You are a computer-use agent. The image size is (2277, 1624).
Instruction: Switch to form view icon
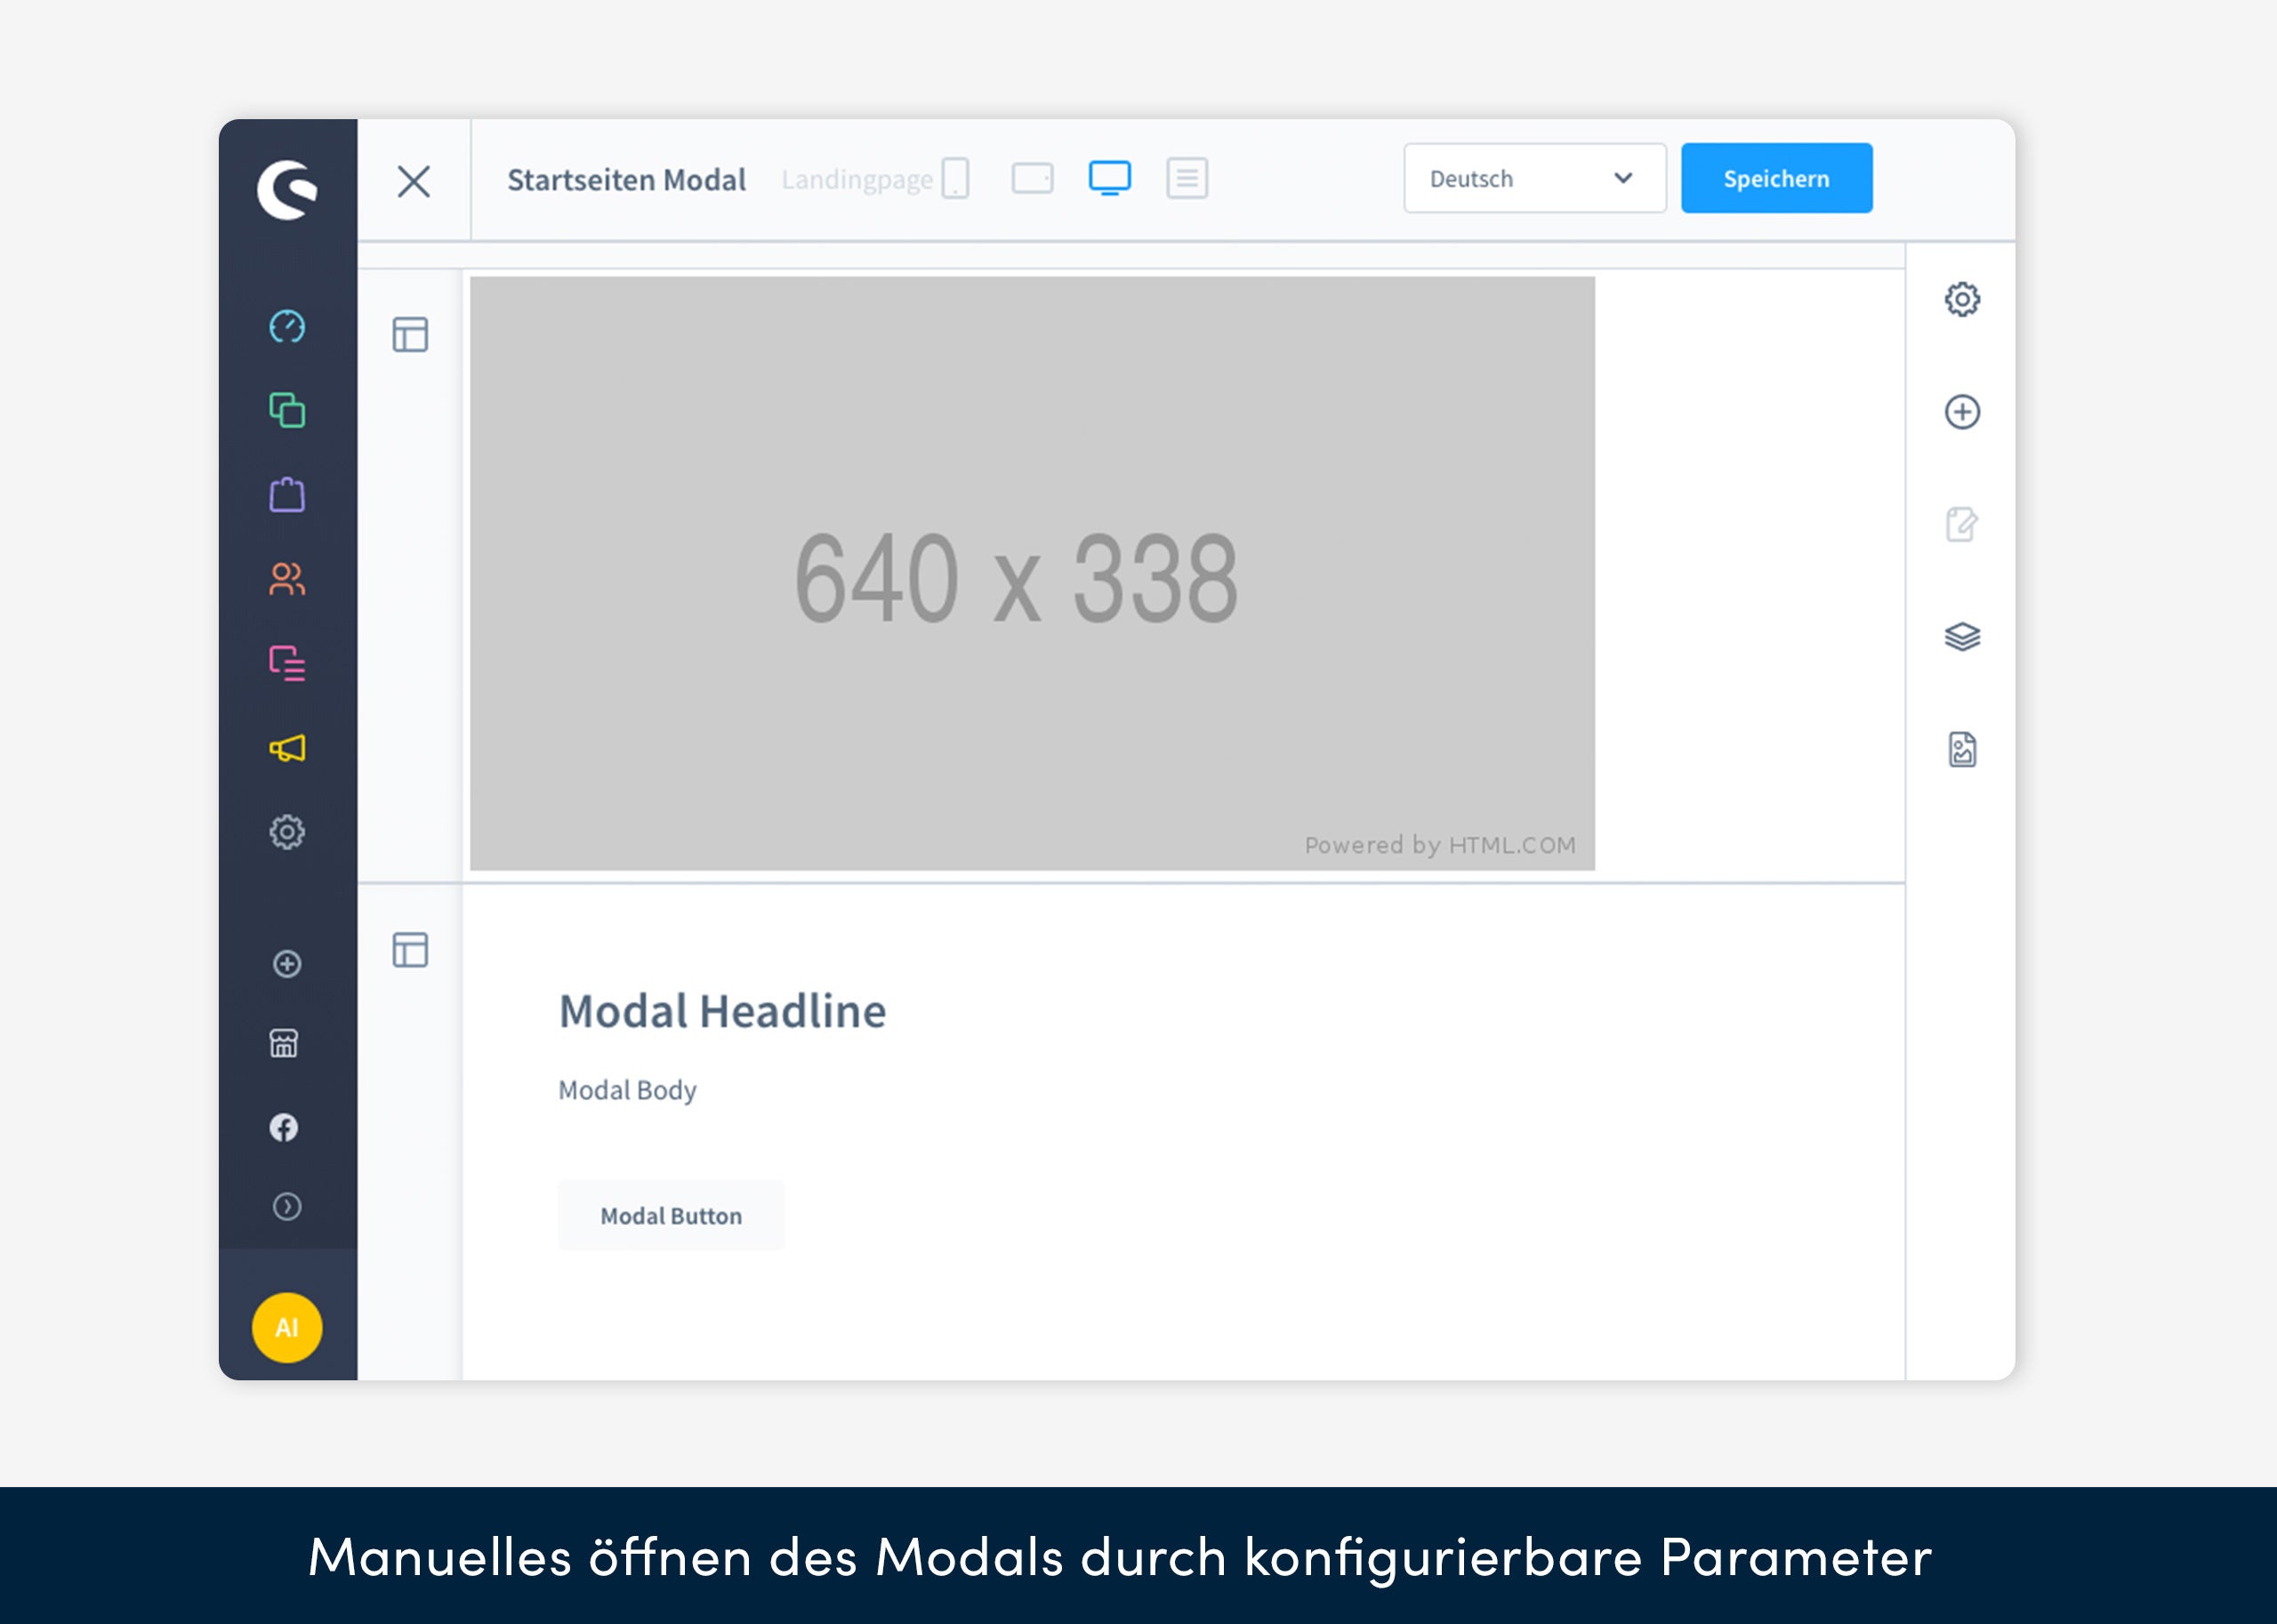[1187, 178]
